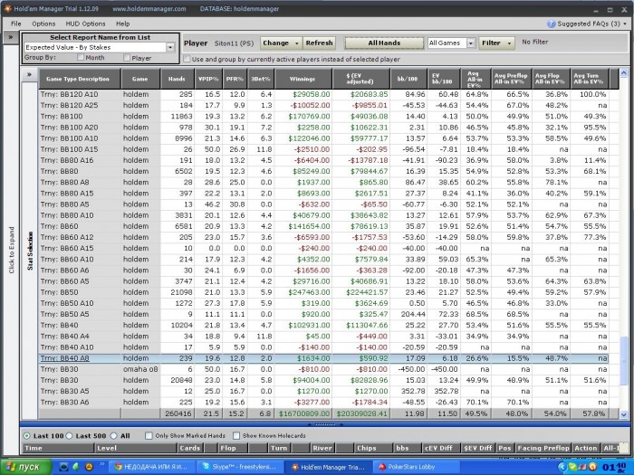Open the HUD Options menu
This screenshot has height=475, width=634.
click(85, 24)
